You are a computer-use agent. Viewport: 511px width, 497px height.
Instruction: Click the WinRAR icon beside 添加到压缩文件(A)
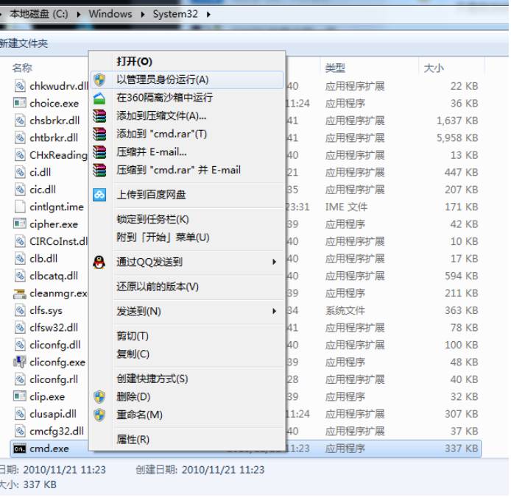click(x=99, y=116)
